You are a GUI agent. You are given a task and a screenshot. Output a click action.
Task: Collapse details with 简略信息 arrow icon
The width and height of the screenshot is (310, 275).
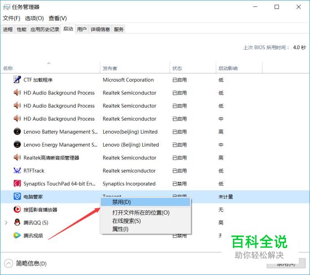pyautogui.click(x=9, y=263)
